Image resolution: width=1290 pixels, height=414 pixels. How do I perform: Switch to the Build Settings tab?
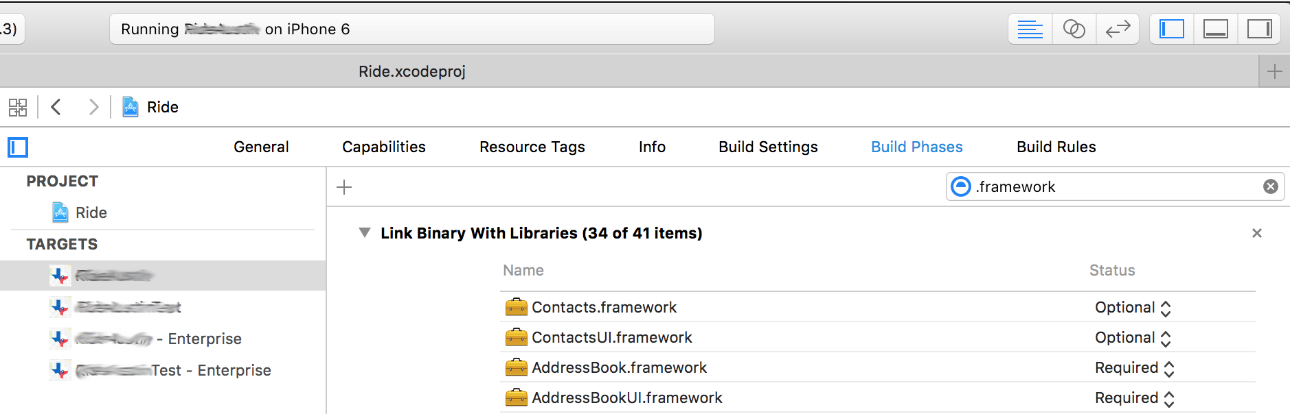(768, 147)
